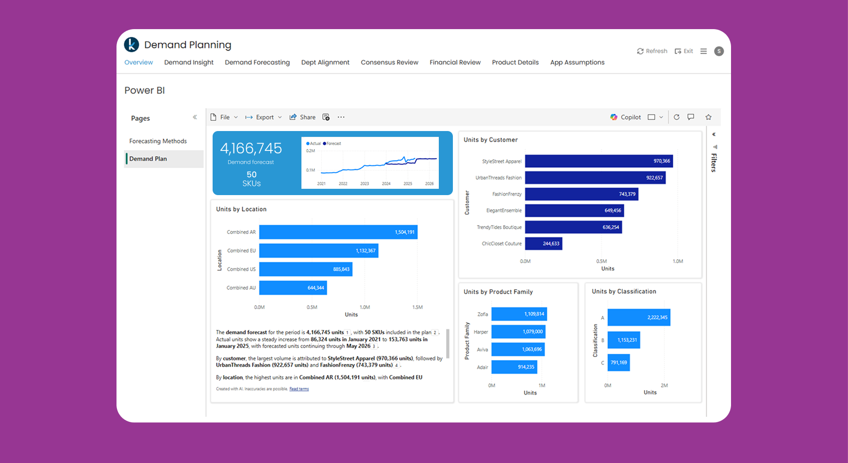Open the view mode dropdown
848x463 pixels.
point(655,117)
